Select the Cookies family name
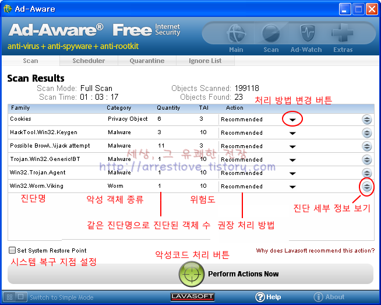 click(x=20, y=119)
